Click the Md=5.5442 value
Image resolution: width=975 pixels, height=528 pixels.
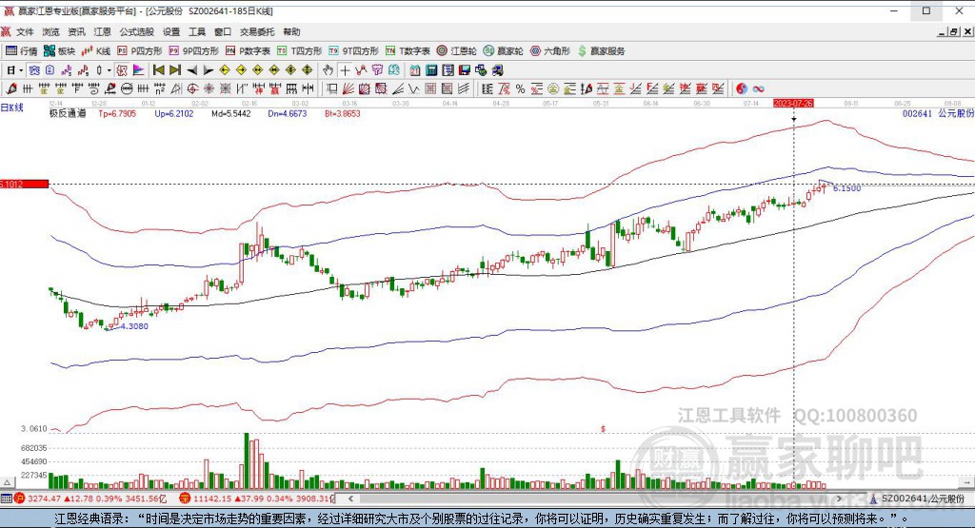click(x=231, y=113)
